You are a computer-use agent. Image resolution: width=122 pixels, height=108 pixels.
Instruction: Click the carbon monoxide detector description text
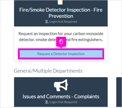[61, 37]
